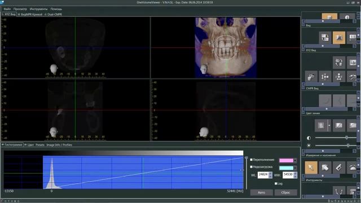Select the Гистограмма tab
The height and width of the screenshot is (203, 361).
12,145
